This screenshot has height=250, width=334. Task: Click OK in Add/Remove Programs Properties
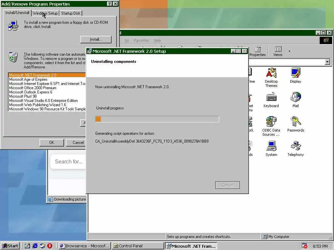(x=52, y=143)
